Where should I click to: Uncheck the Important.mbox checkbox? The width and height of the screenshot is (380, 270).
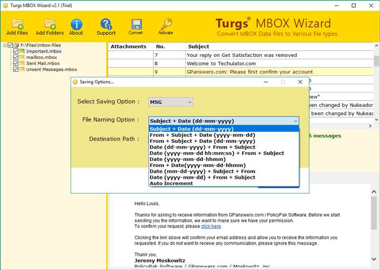16,51
